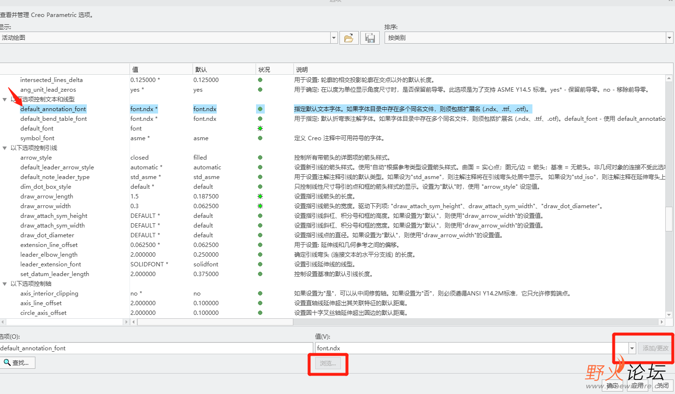
Task: Select the draw_attach_sym_height option
Action: point(54,215)
